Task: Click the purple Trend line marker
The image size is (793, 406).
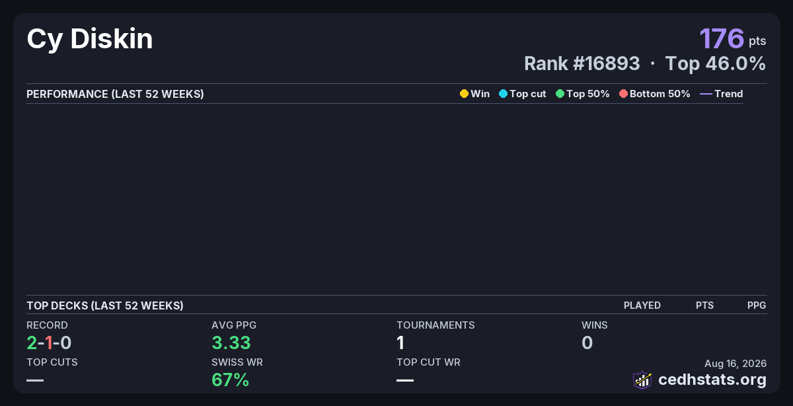Action: click(x=706, y=94)
